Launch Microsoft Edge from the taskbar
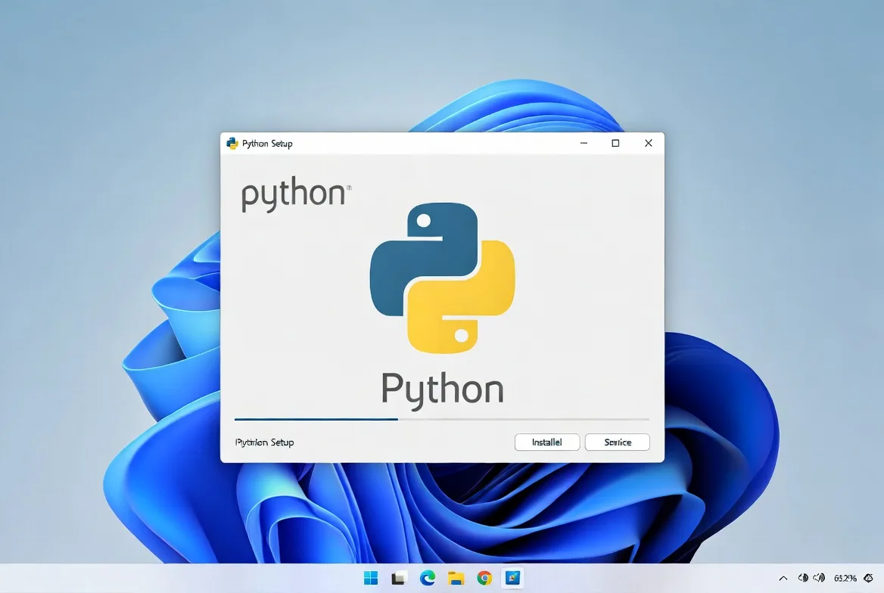The height and width of the screenshot is (593, 884). coord(428,578)
